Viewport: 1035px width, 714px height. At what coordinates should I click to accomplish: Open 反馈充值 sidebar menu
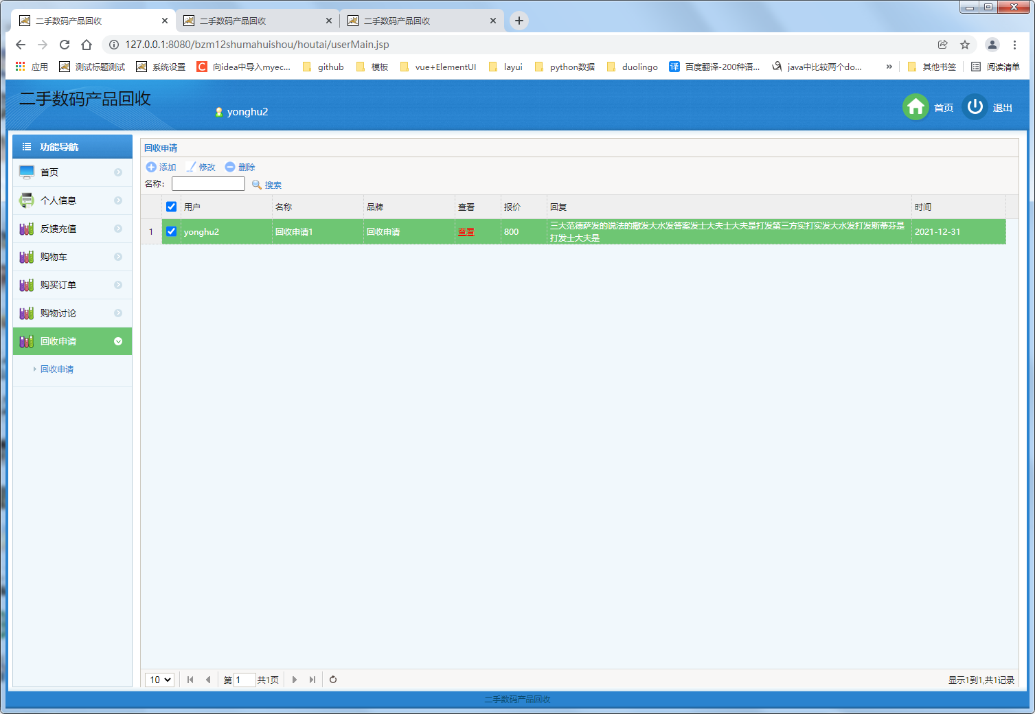pyautogui.click(x=72, y=229)
